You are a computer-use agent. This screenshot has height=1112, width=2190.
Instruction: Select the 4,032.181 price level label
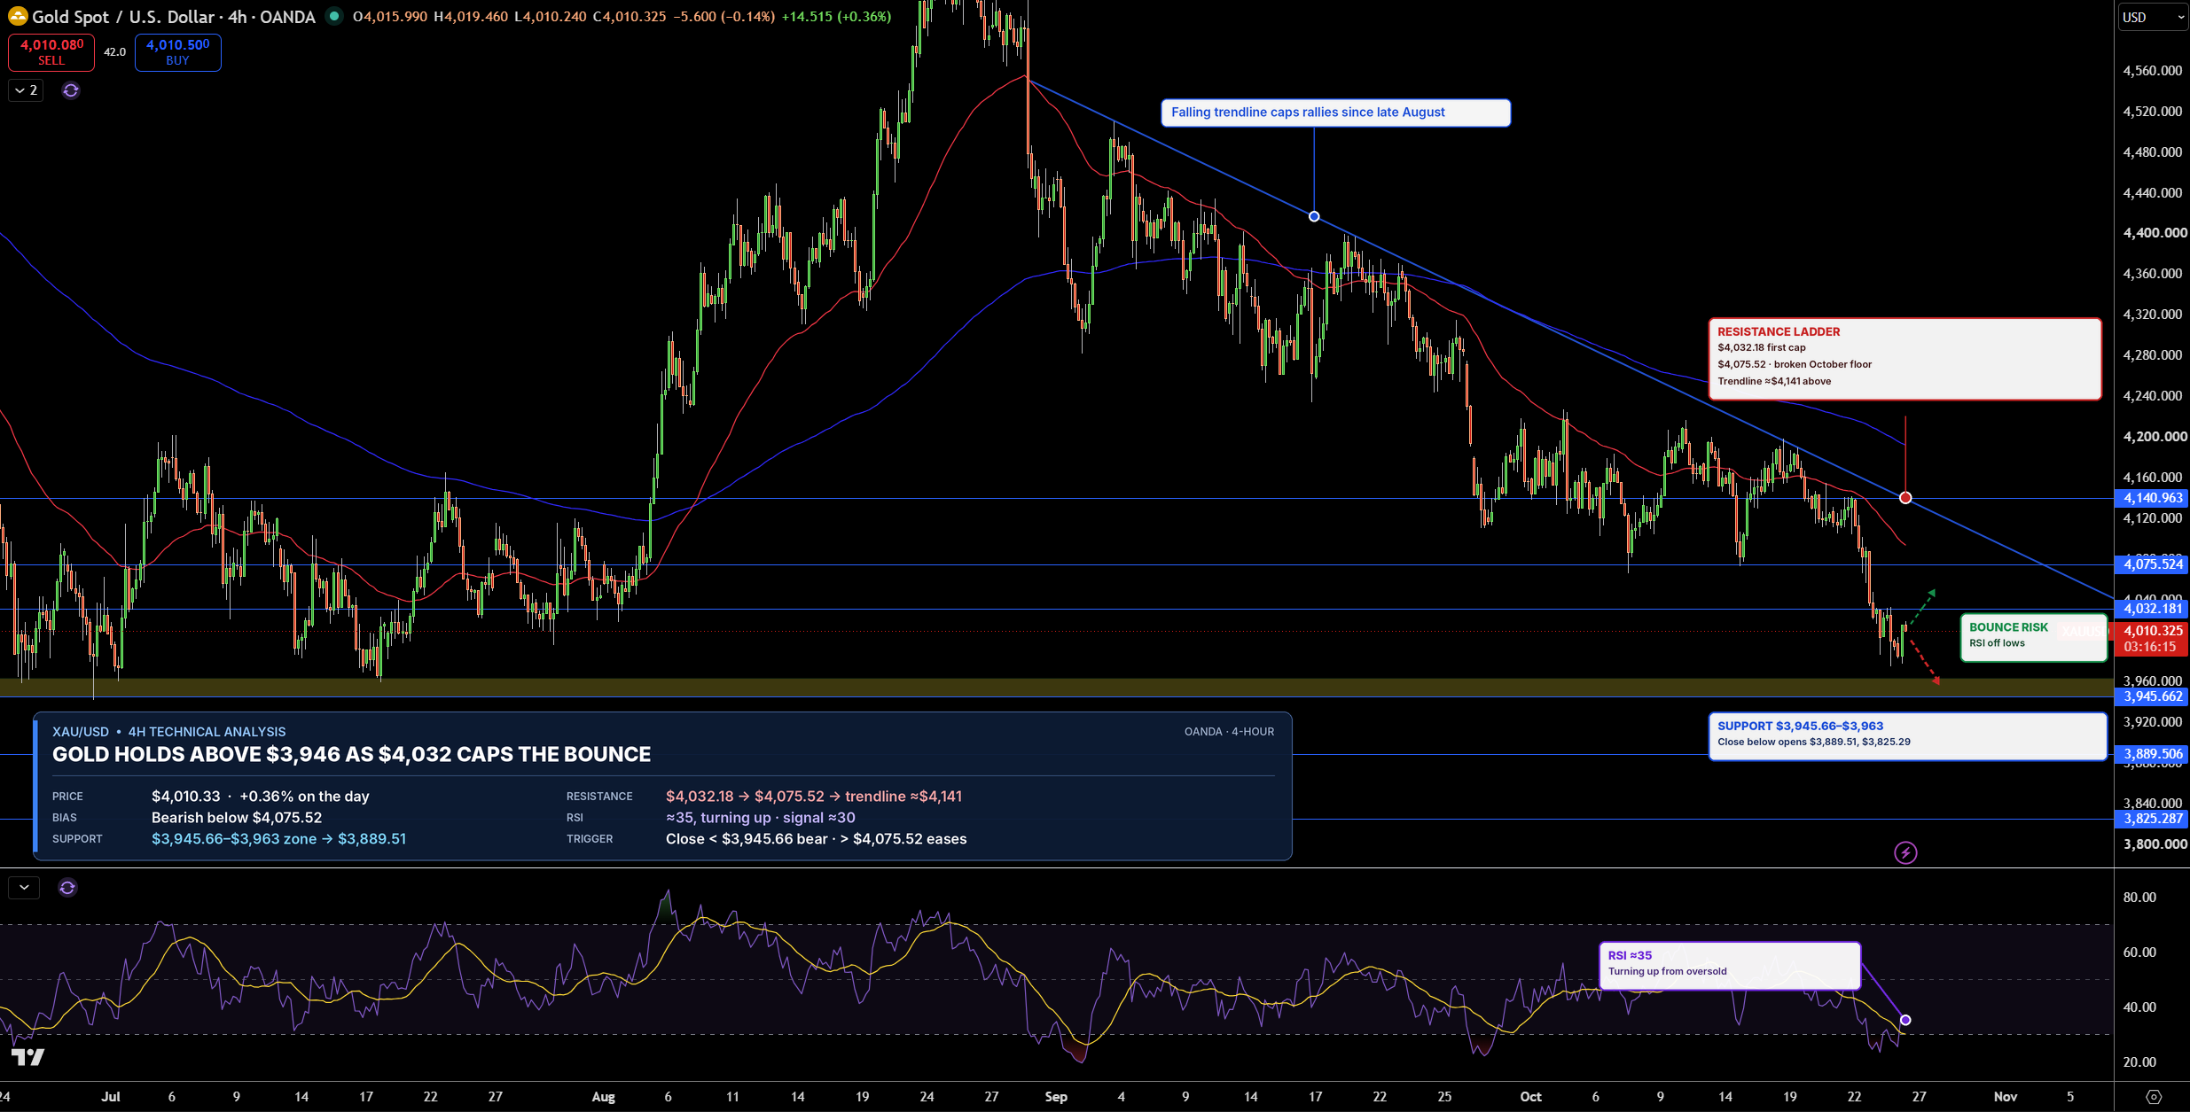[2153, 609]
